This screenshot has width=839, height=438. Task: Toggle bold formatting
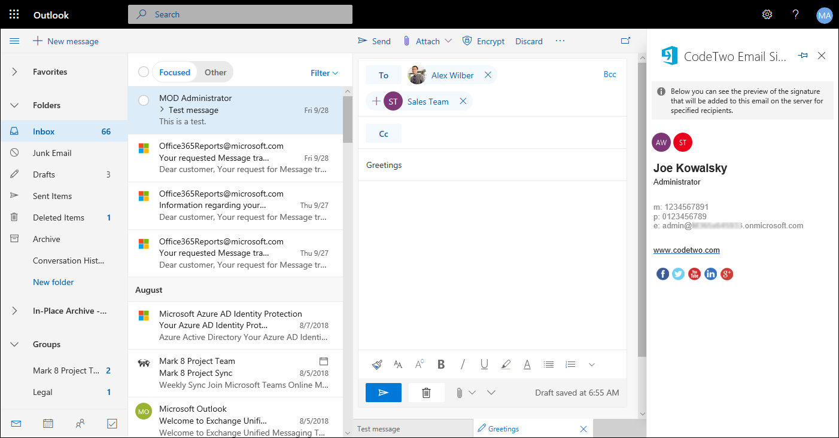tap(441, 364)
